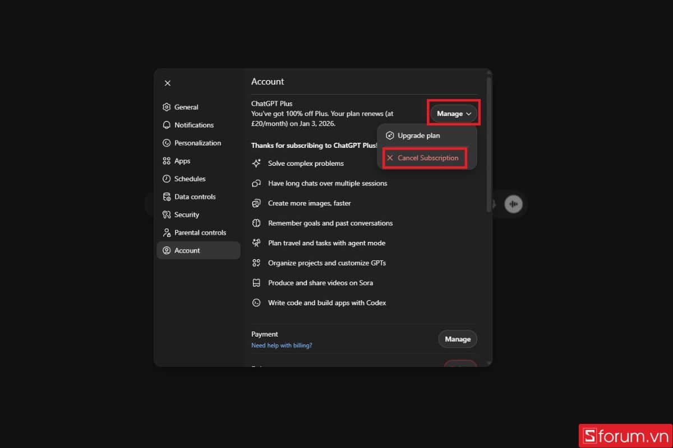Click the Security keys icon
Screen dimensions: 673x448
tap(167, 214)
